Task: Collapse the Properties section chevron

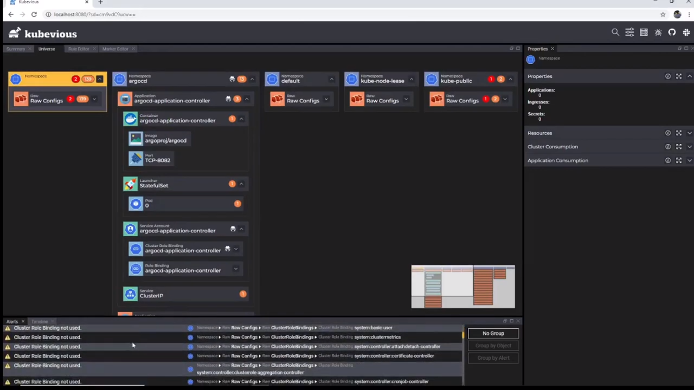Action: pos(690,76)
